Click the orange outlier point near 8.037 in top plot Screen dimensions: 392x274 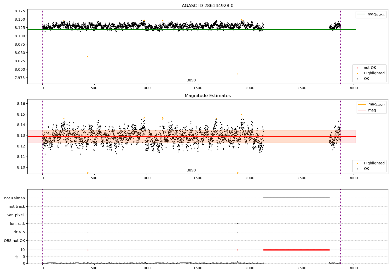(x=88, y=57)
